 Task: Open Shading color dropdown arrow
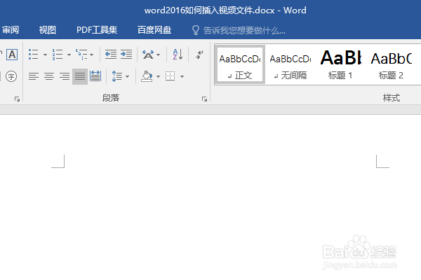click(158, 76)
